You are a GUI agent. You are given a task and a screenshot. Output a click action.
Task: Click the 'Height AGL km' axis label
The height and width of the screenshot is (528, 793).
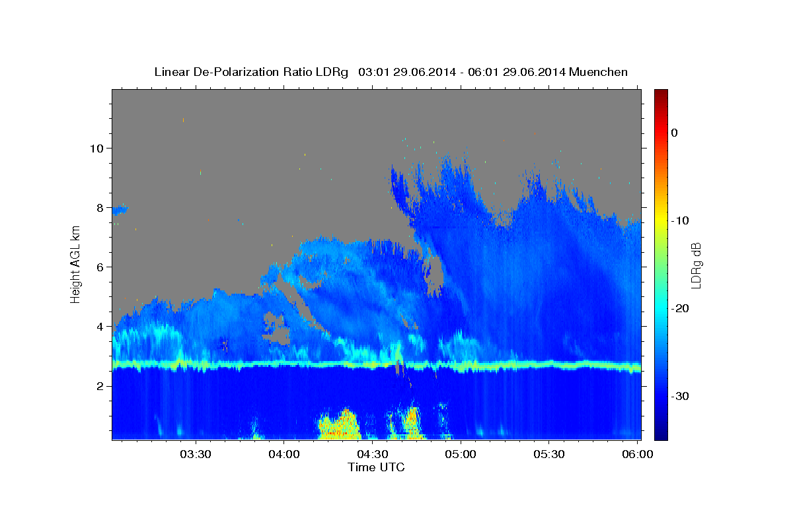[x=75, y=264]
